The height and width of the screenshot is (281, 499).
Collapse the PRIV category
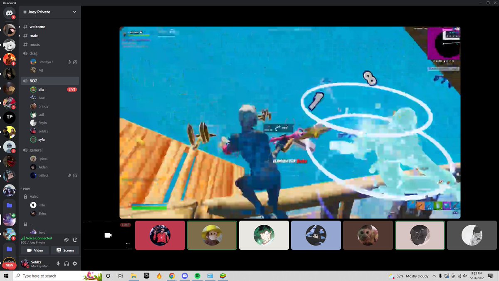click(26, 189)
